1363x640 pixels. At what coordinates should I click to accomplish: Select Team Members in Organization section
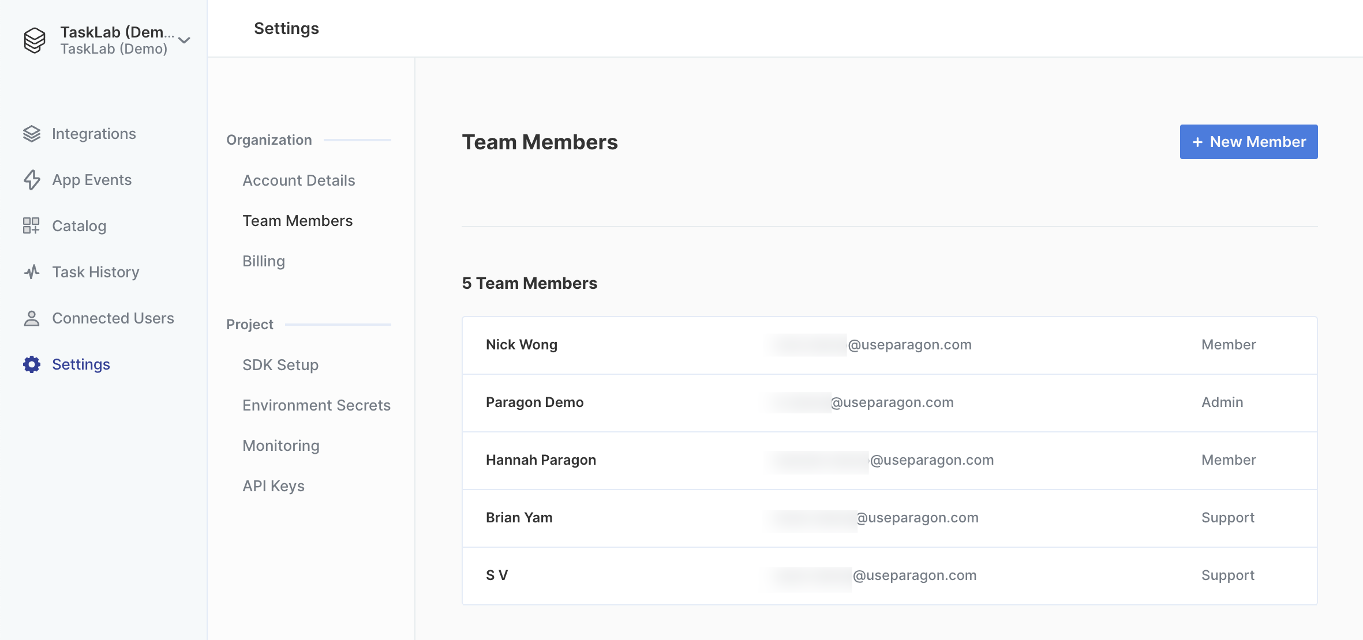coord(298,221)
